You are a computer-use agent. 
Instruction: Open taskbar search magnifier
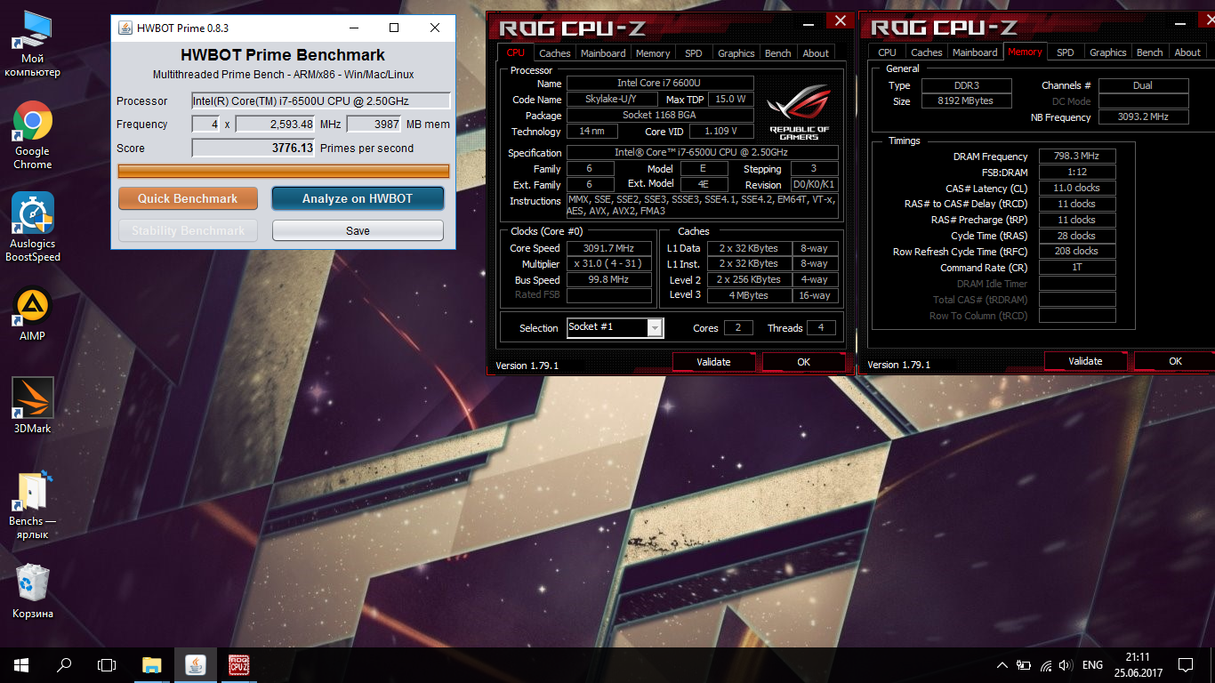64,664
